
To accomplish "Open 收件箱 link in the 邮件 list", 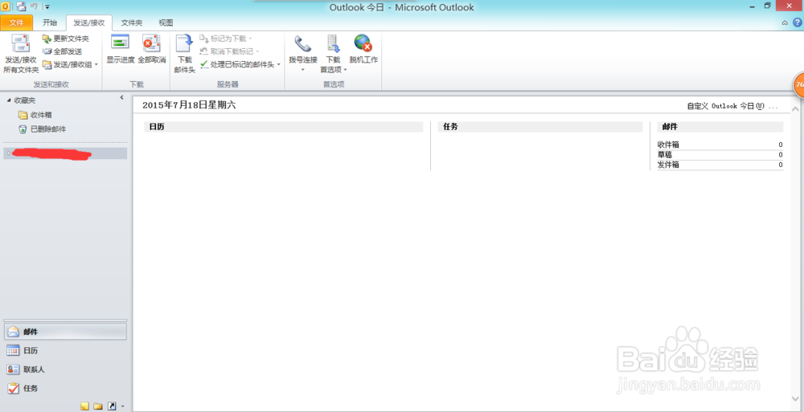I will point(668,145).
